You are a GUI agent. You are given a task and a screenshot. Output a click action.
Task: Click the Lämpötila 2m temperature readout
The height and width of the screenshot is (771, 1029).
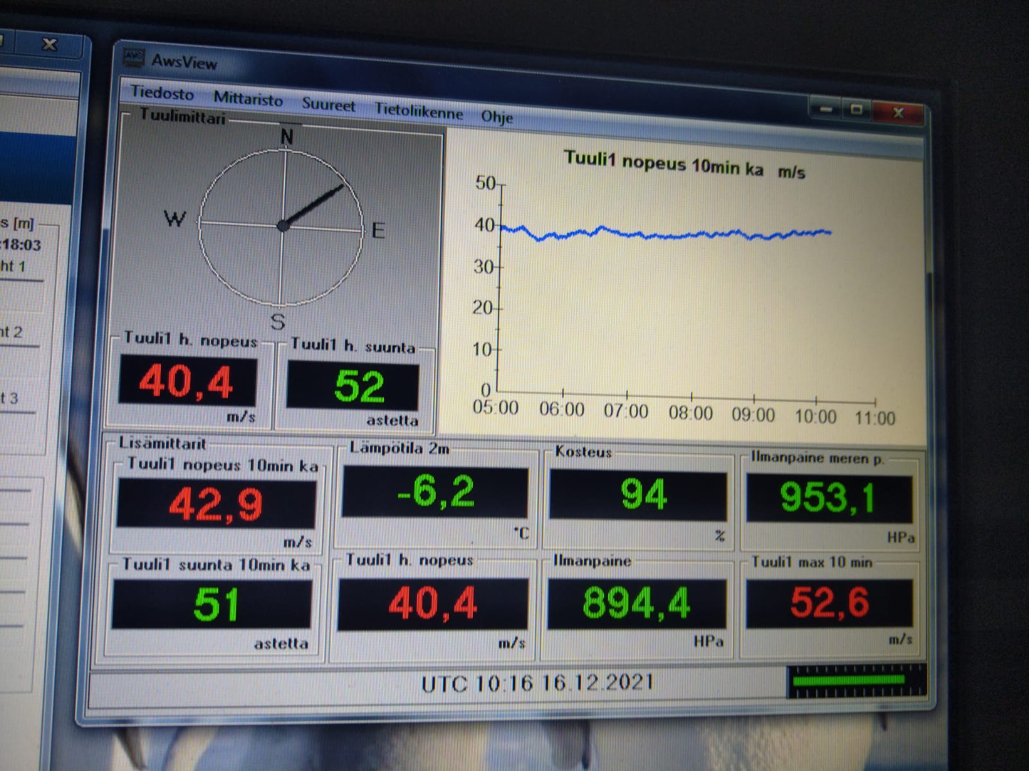click(435, 493)
